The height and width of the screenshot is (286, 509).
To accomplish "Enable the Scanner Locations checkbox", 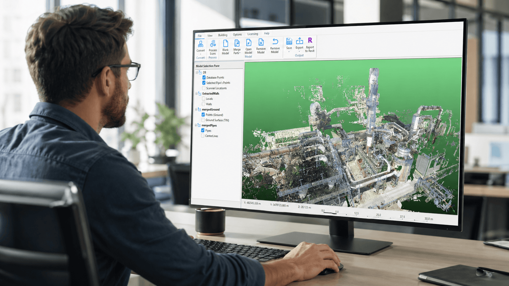I will (x=204, y=88).
